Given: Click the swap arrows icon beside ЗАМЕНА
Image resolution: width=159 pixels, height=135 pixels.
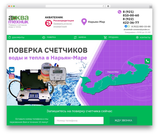Looking at the screenshot, I should [75, 37].
